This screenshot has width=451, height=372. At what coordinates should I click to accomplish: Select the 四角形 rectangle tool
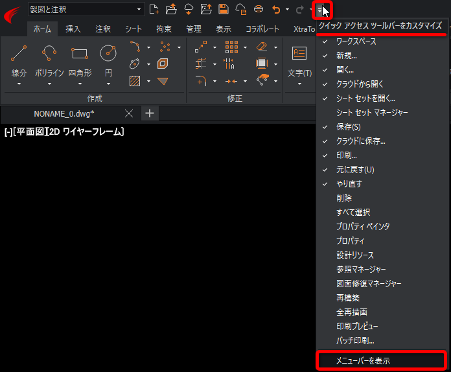[x=80, y=61]
